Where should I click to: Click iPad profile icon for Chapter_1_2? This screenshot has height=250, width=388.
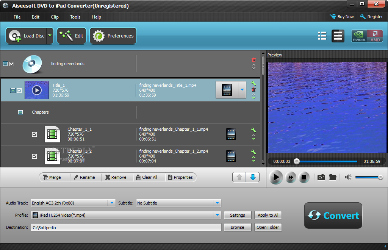tap(231, 156)
